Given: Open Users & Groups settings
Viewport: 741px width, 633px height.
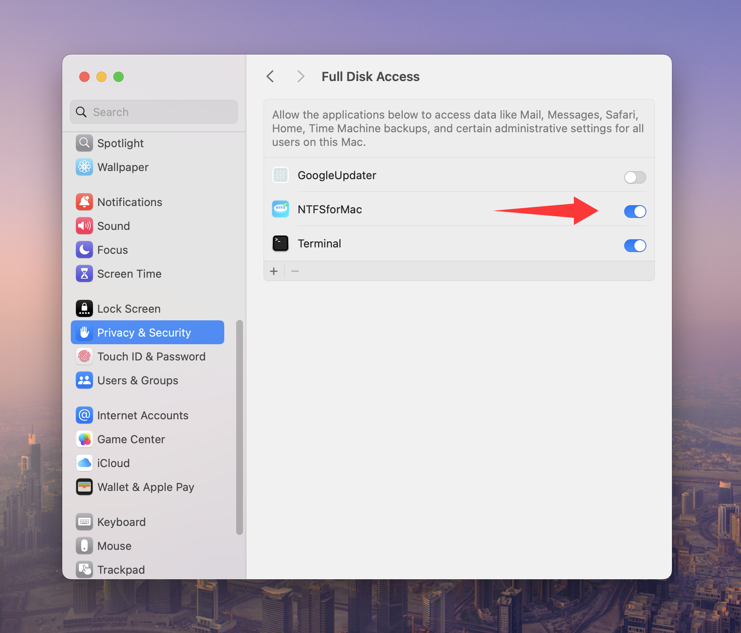Looking at the screenshot, I should pos(137,380).
